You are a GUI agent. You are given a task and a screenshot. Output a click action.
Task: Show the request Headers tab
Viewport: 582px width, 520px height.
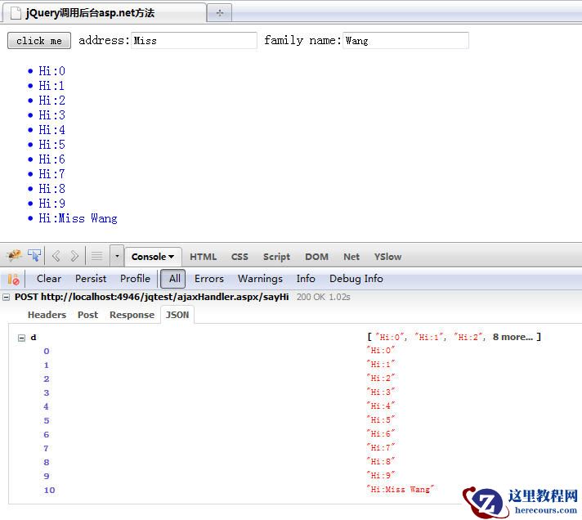tap(47, 315)
